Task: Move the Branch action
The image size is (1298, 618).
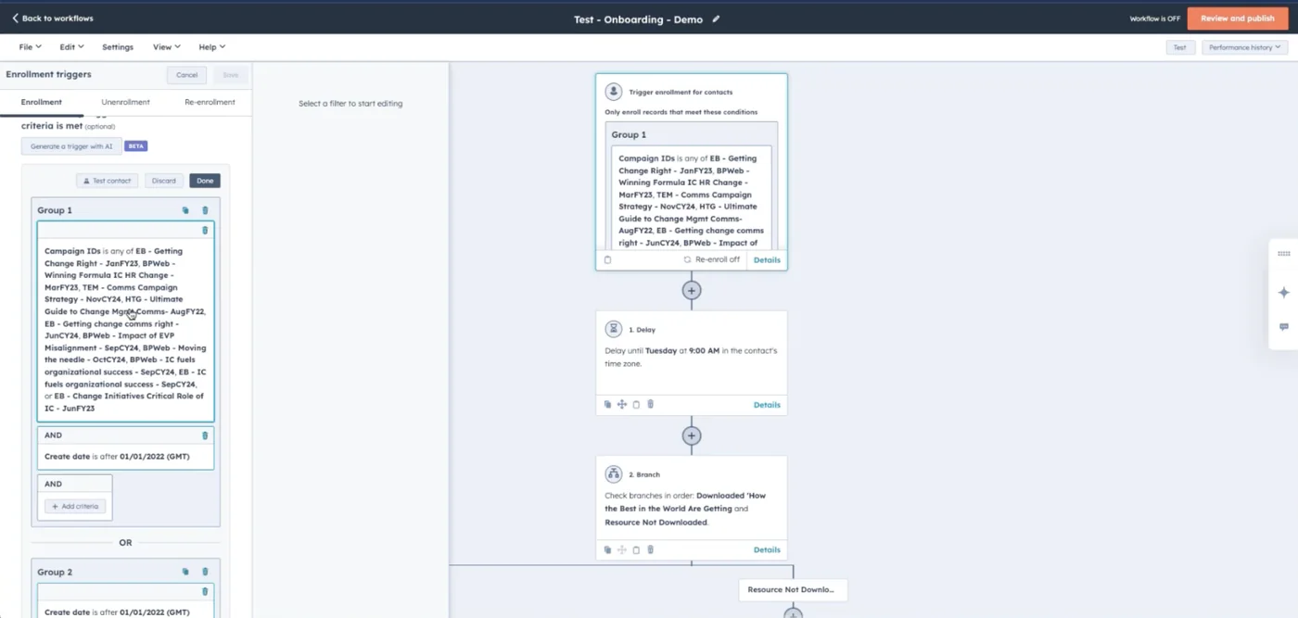Action: coord(622,549)
